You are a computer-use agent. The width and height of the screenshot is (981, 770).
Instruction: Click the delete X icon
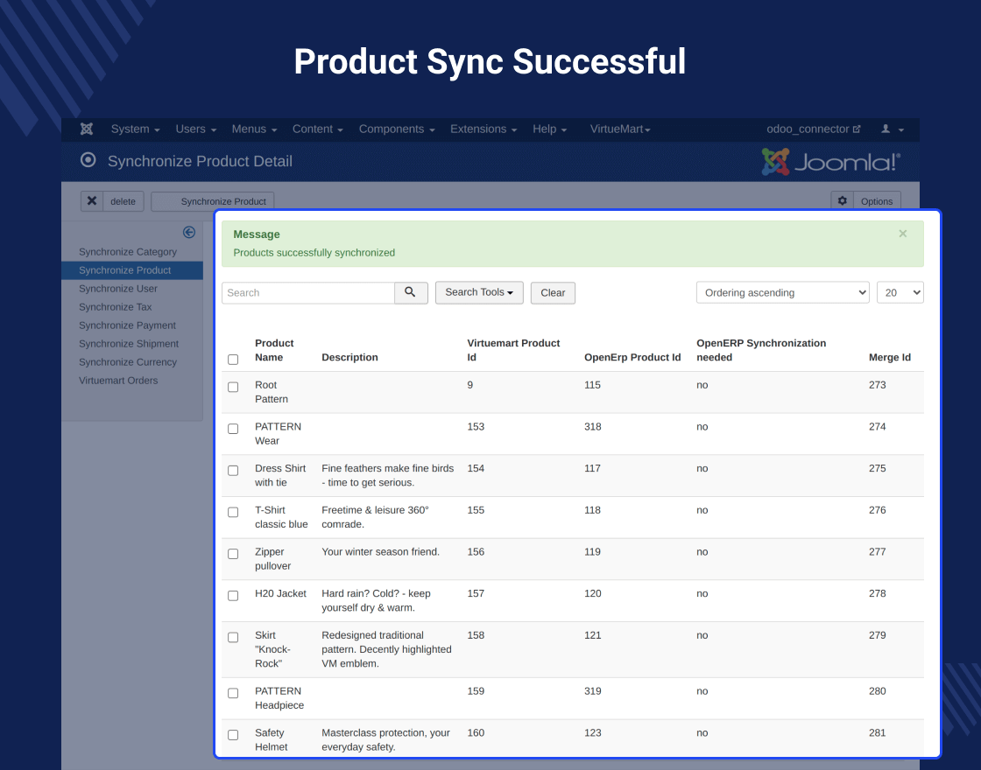tap(92, 201)
